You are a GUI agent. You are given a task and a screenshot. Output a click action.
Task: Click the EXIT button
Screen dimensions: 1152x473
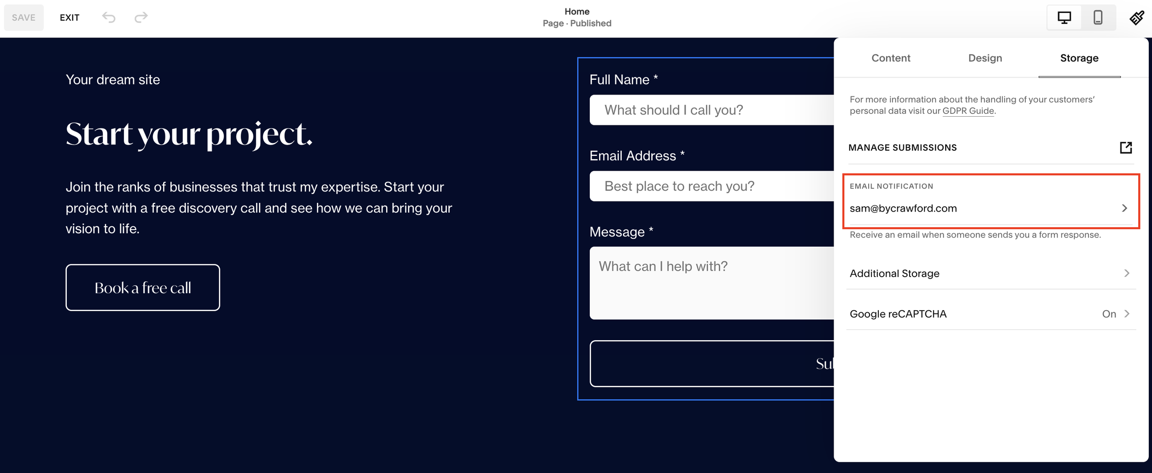tap(69, 17)
